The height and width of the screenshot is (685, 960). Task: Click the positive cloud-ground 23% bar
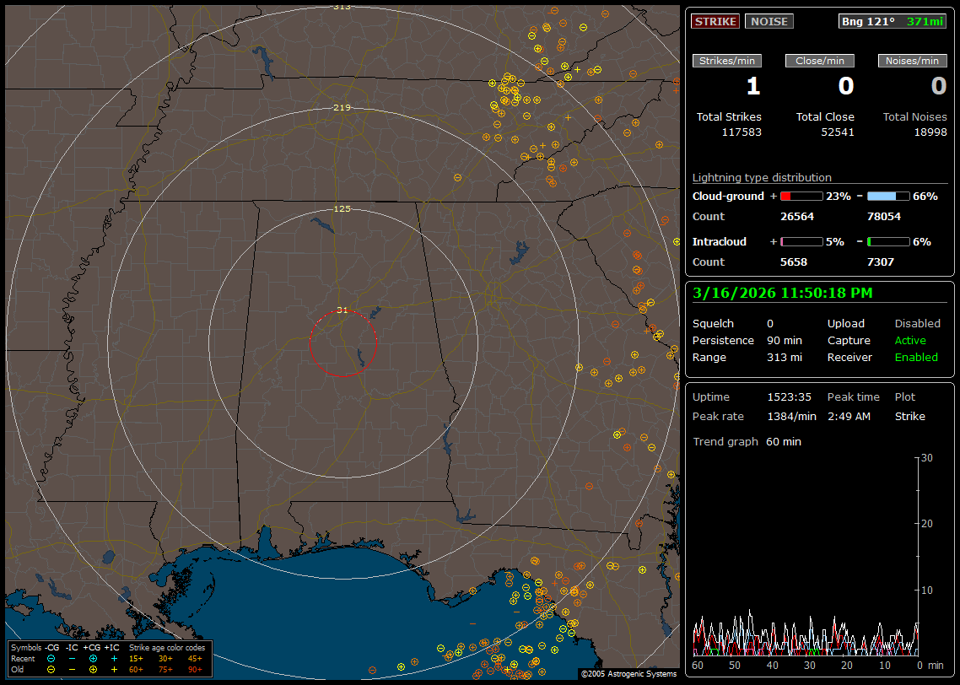coord(801,196)
